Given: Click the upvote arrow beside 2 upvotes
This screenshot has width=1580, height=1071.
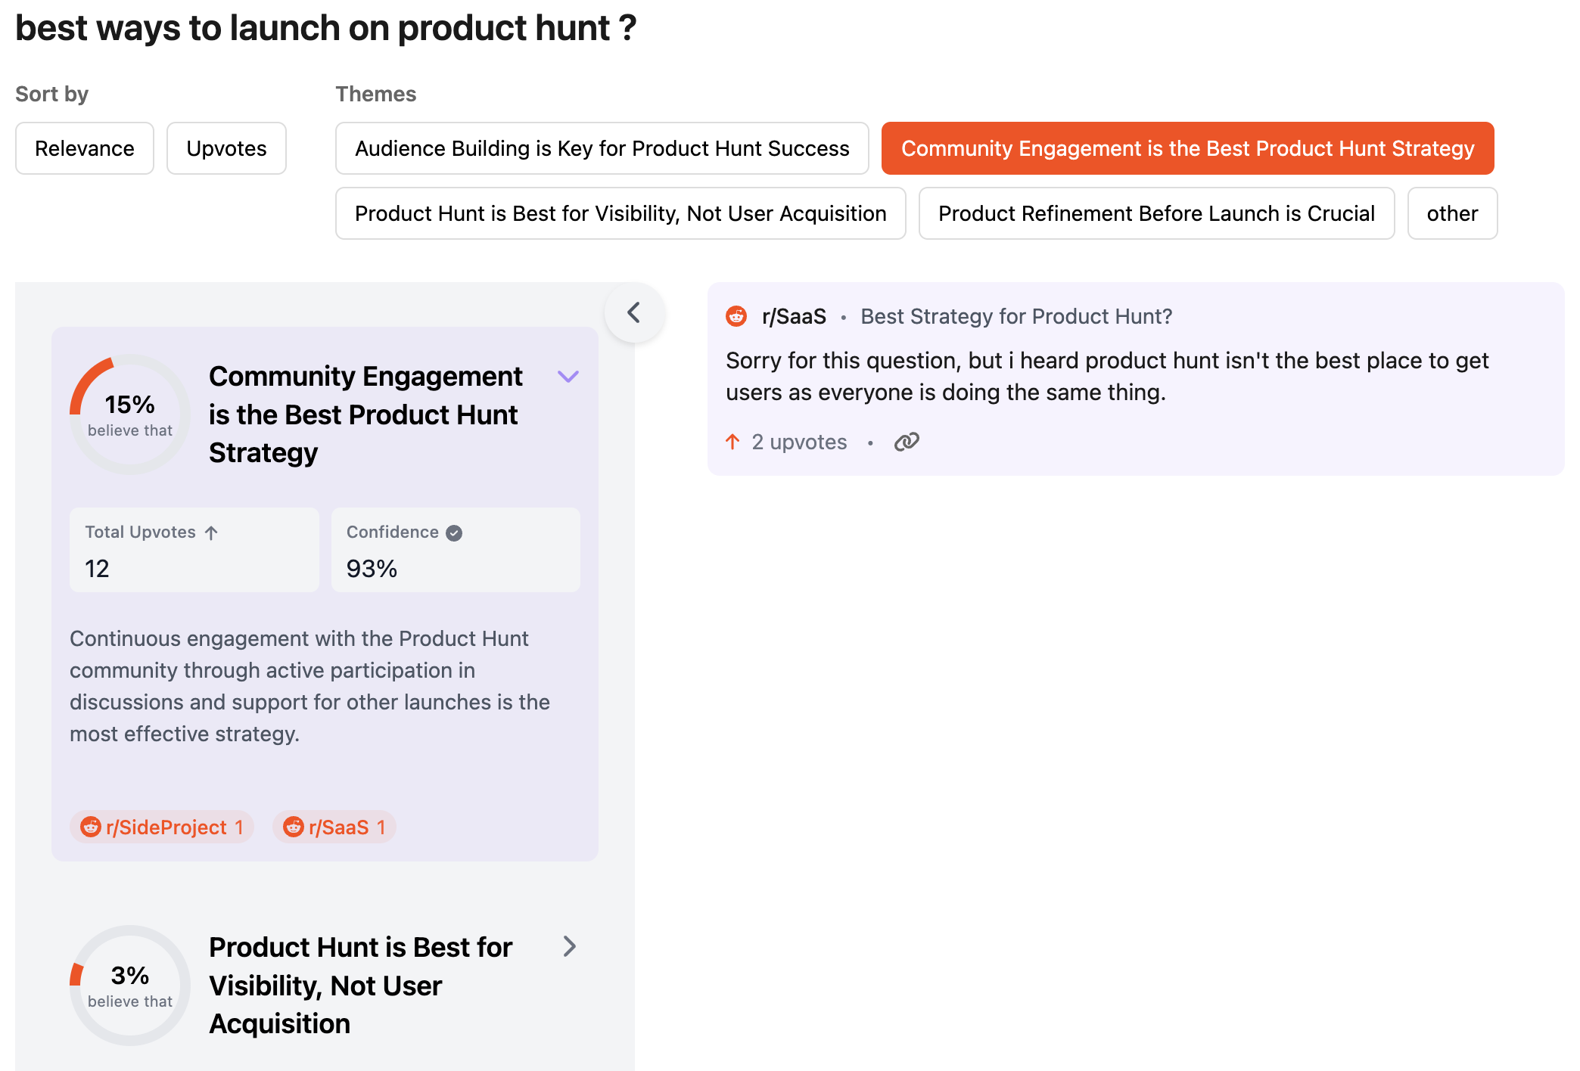Looking at the screenshot, I should (x=732, y=442).
